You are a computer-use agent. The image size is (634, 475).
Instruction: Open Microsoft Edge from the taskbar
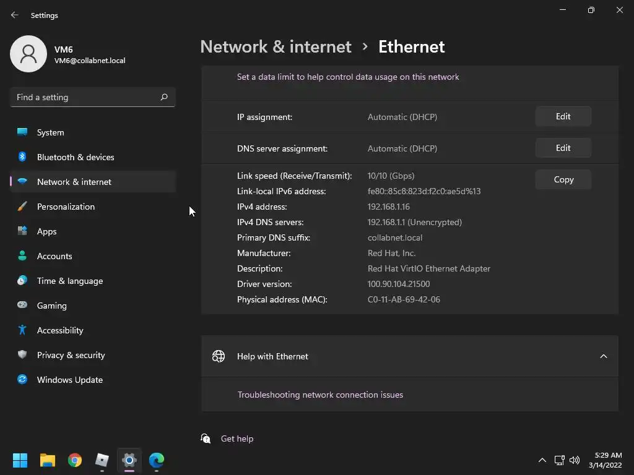(x=157, y=460)
